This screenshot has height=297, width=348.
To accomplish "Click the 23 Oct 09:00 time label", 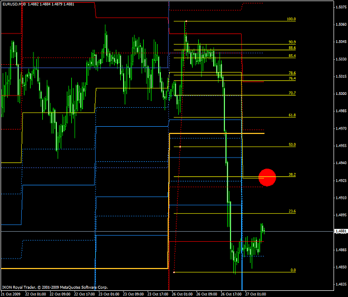I will [133, 294].
